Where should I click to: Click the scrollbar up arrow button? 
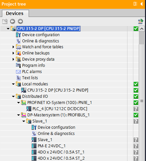[x=142, y=29]
